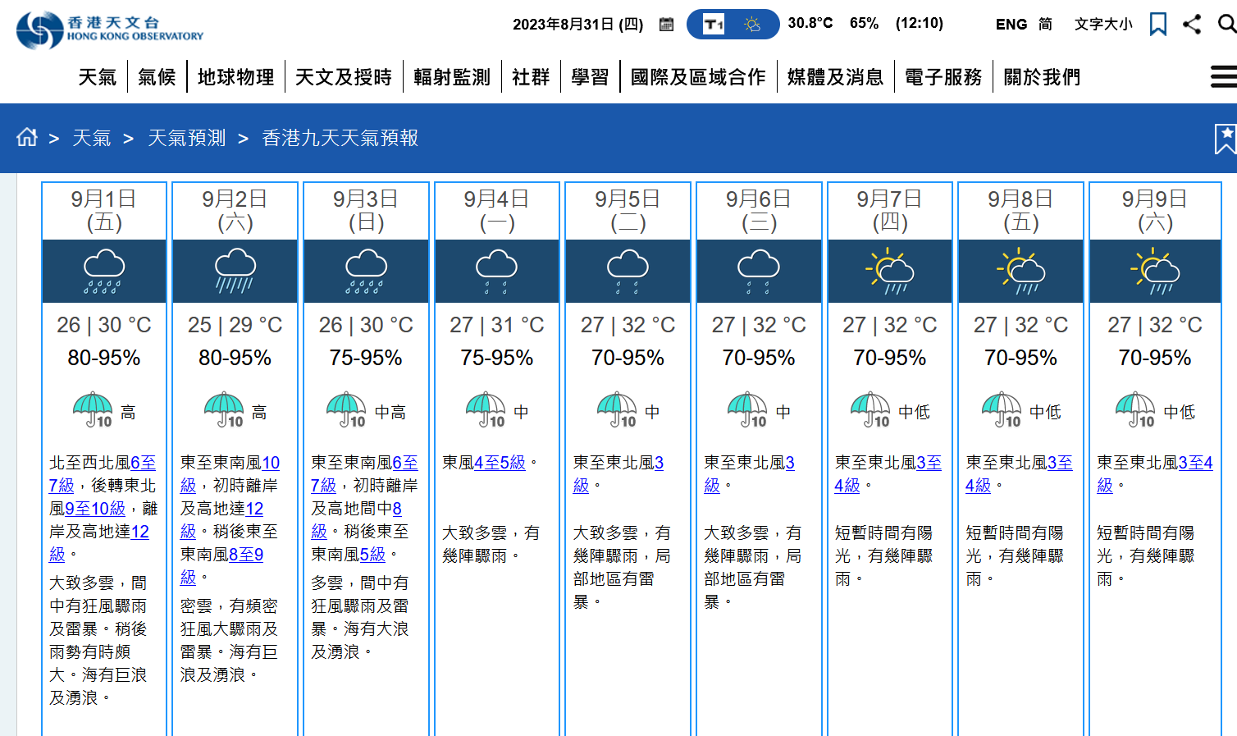1237x736 pixels.
Task: Open the 電子服務 menu item
Action: coord(943,77)
